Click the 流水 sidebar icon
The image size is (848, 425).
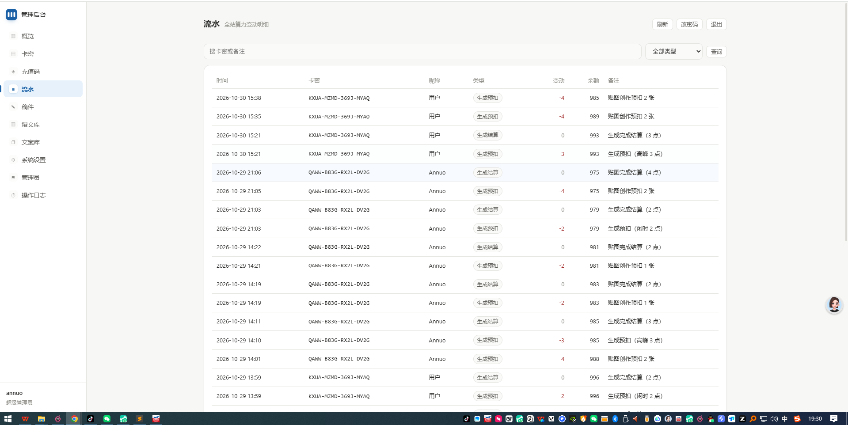point(13,89)
